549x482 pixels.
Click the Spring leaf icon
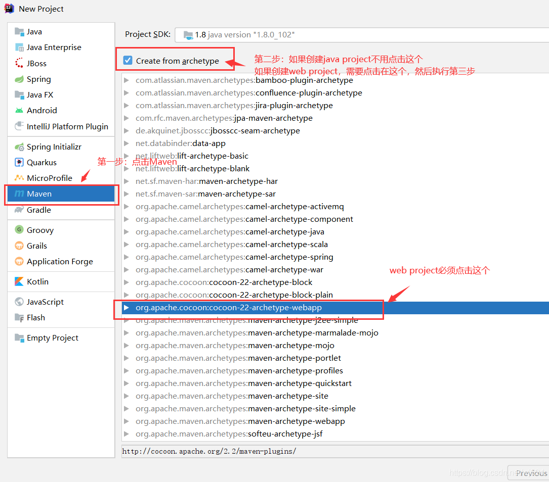click(19, 79)
